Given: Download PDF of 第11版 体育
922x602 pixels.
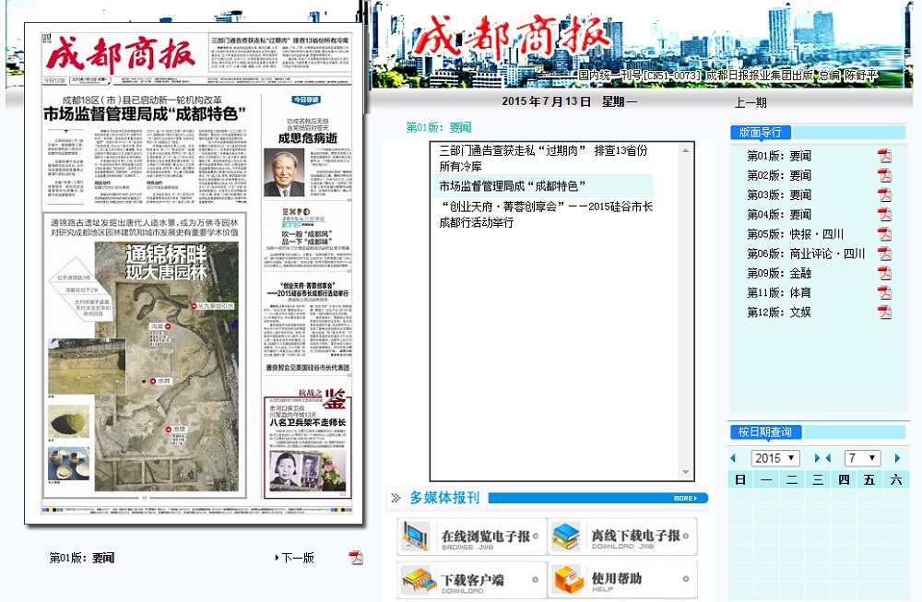Looking at the screenshot, I should pyautogui.click(x=884, y=292).
